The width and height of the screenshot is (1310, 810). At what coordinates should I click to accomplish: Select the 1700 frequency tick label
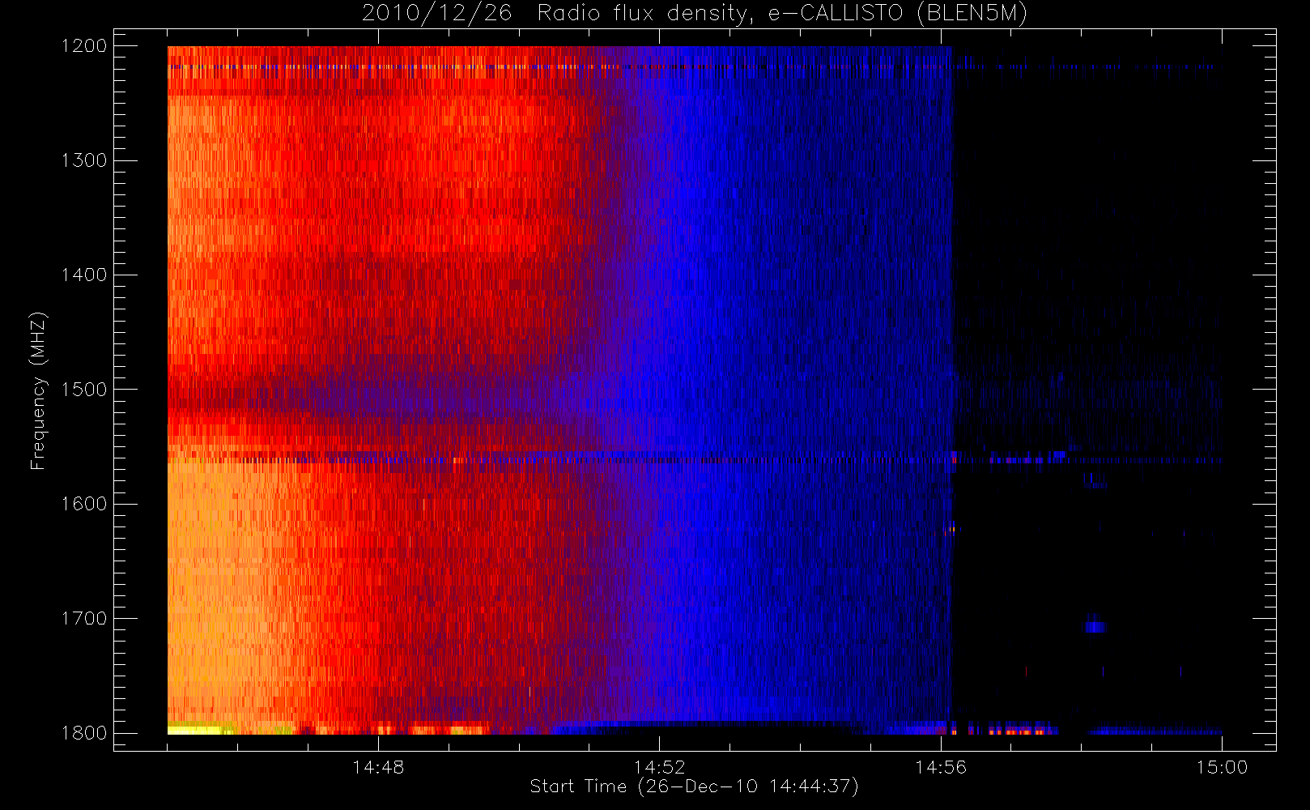[x=84, y=619]
